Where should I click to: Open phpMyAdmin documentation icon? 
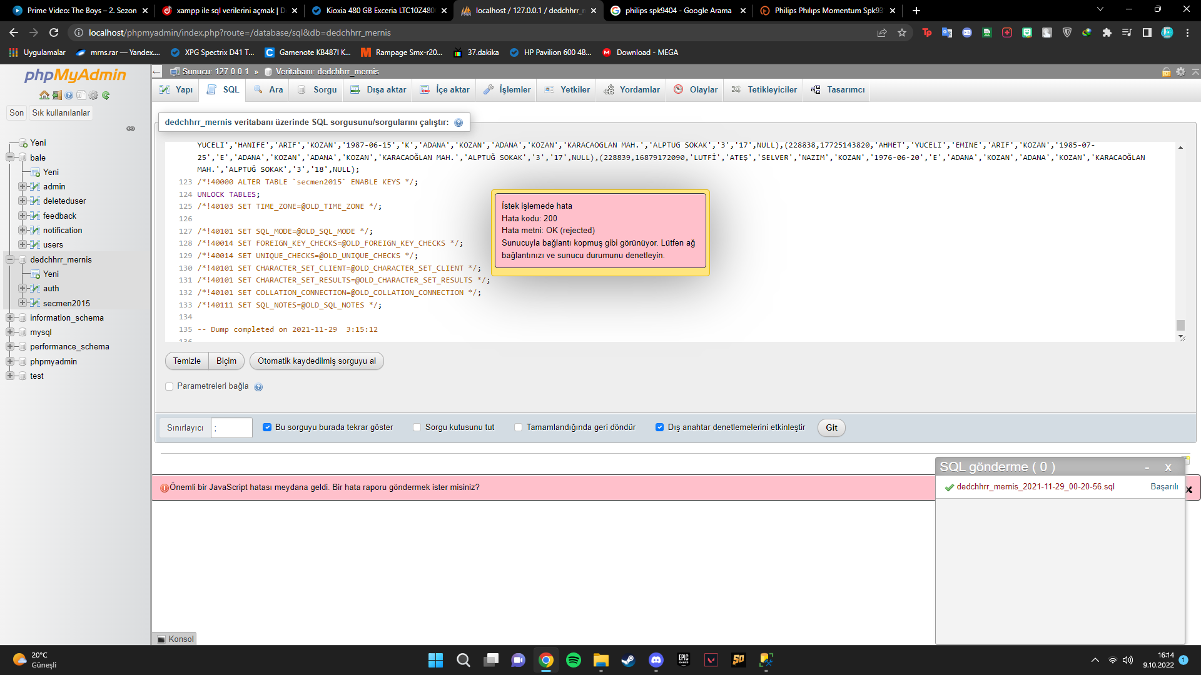tap(69, 96)
